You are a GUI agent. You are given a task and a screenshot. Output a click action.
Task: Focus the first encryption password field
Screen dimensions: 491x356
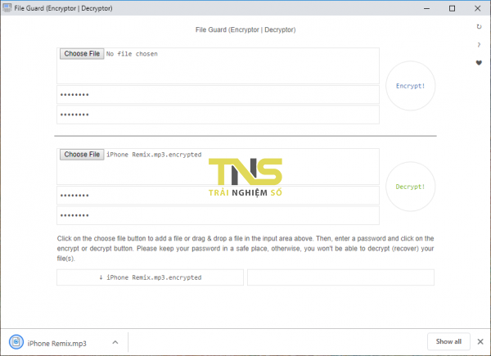pos(218,95)
